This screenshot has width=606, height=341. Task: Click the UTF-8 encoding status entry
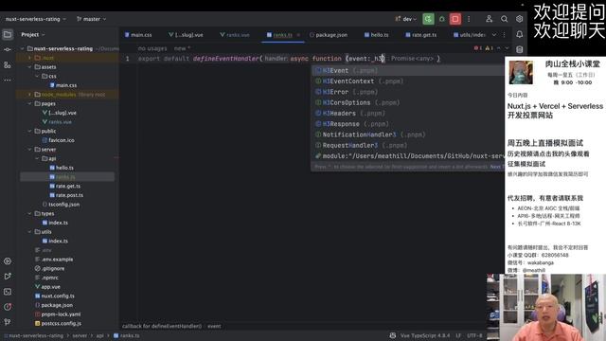point(474,335)
